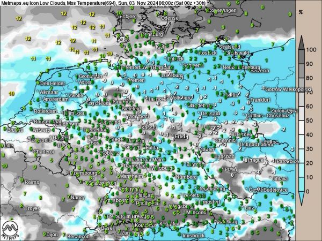Select the Regensburg city label
322x241 pixels.
(x=212, y=189)
